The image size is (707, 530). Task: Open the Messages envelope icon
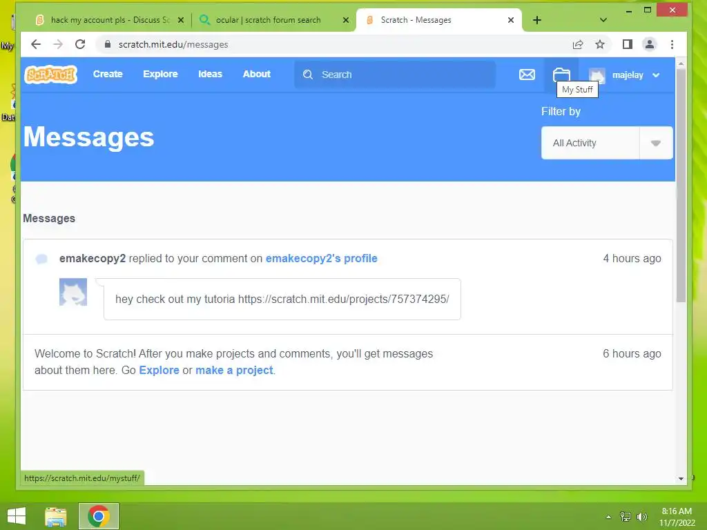pos(527,75)
